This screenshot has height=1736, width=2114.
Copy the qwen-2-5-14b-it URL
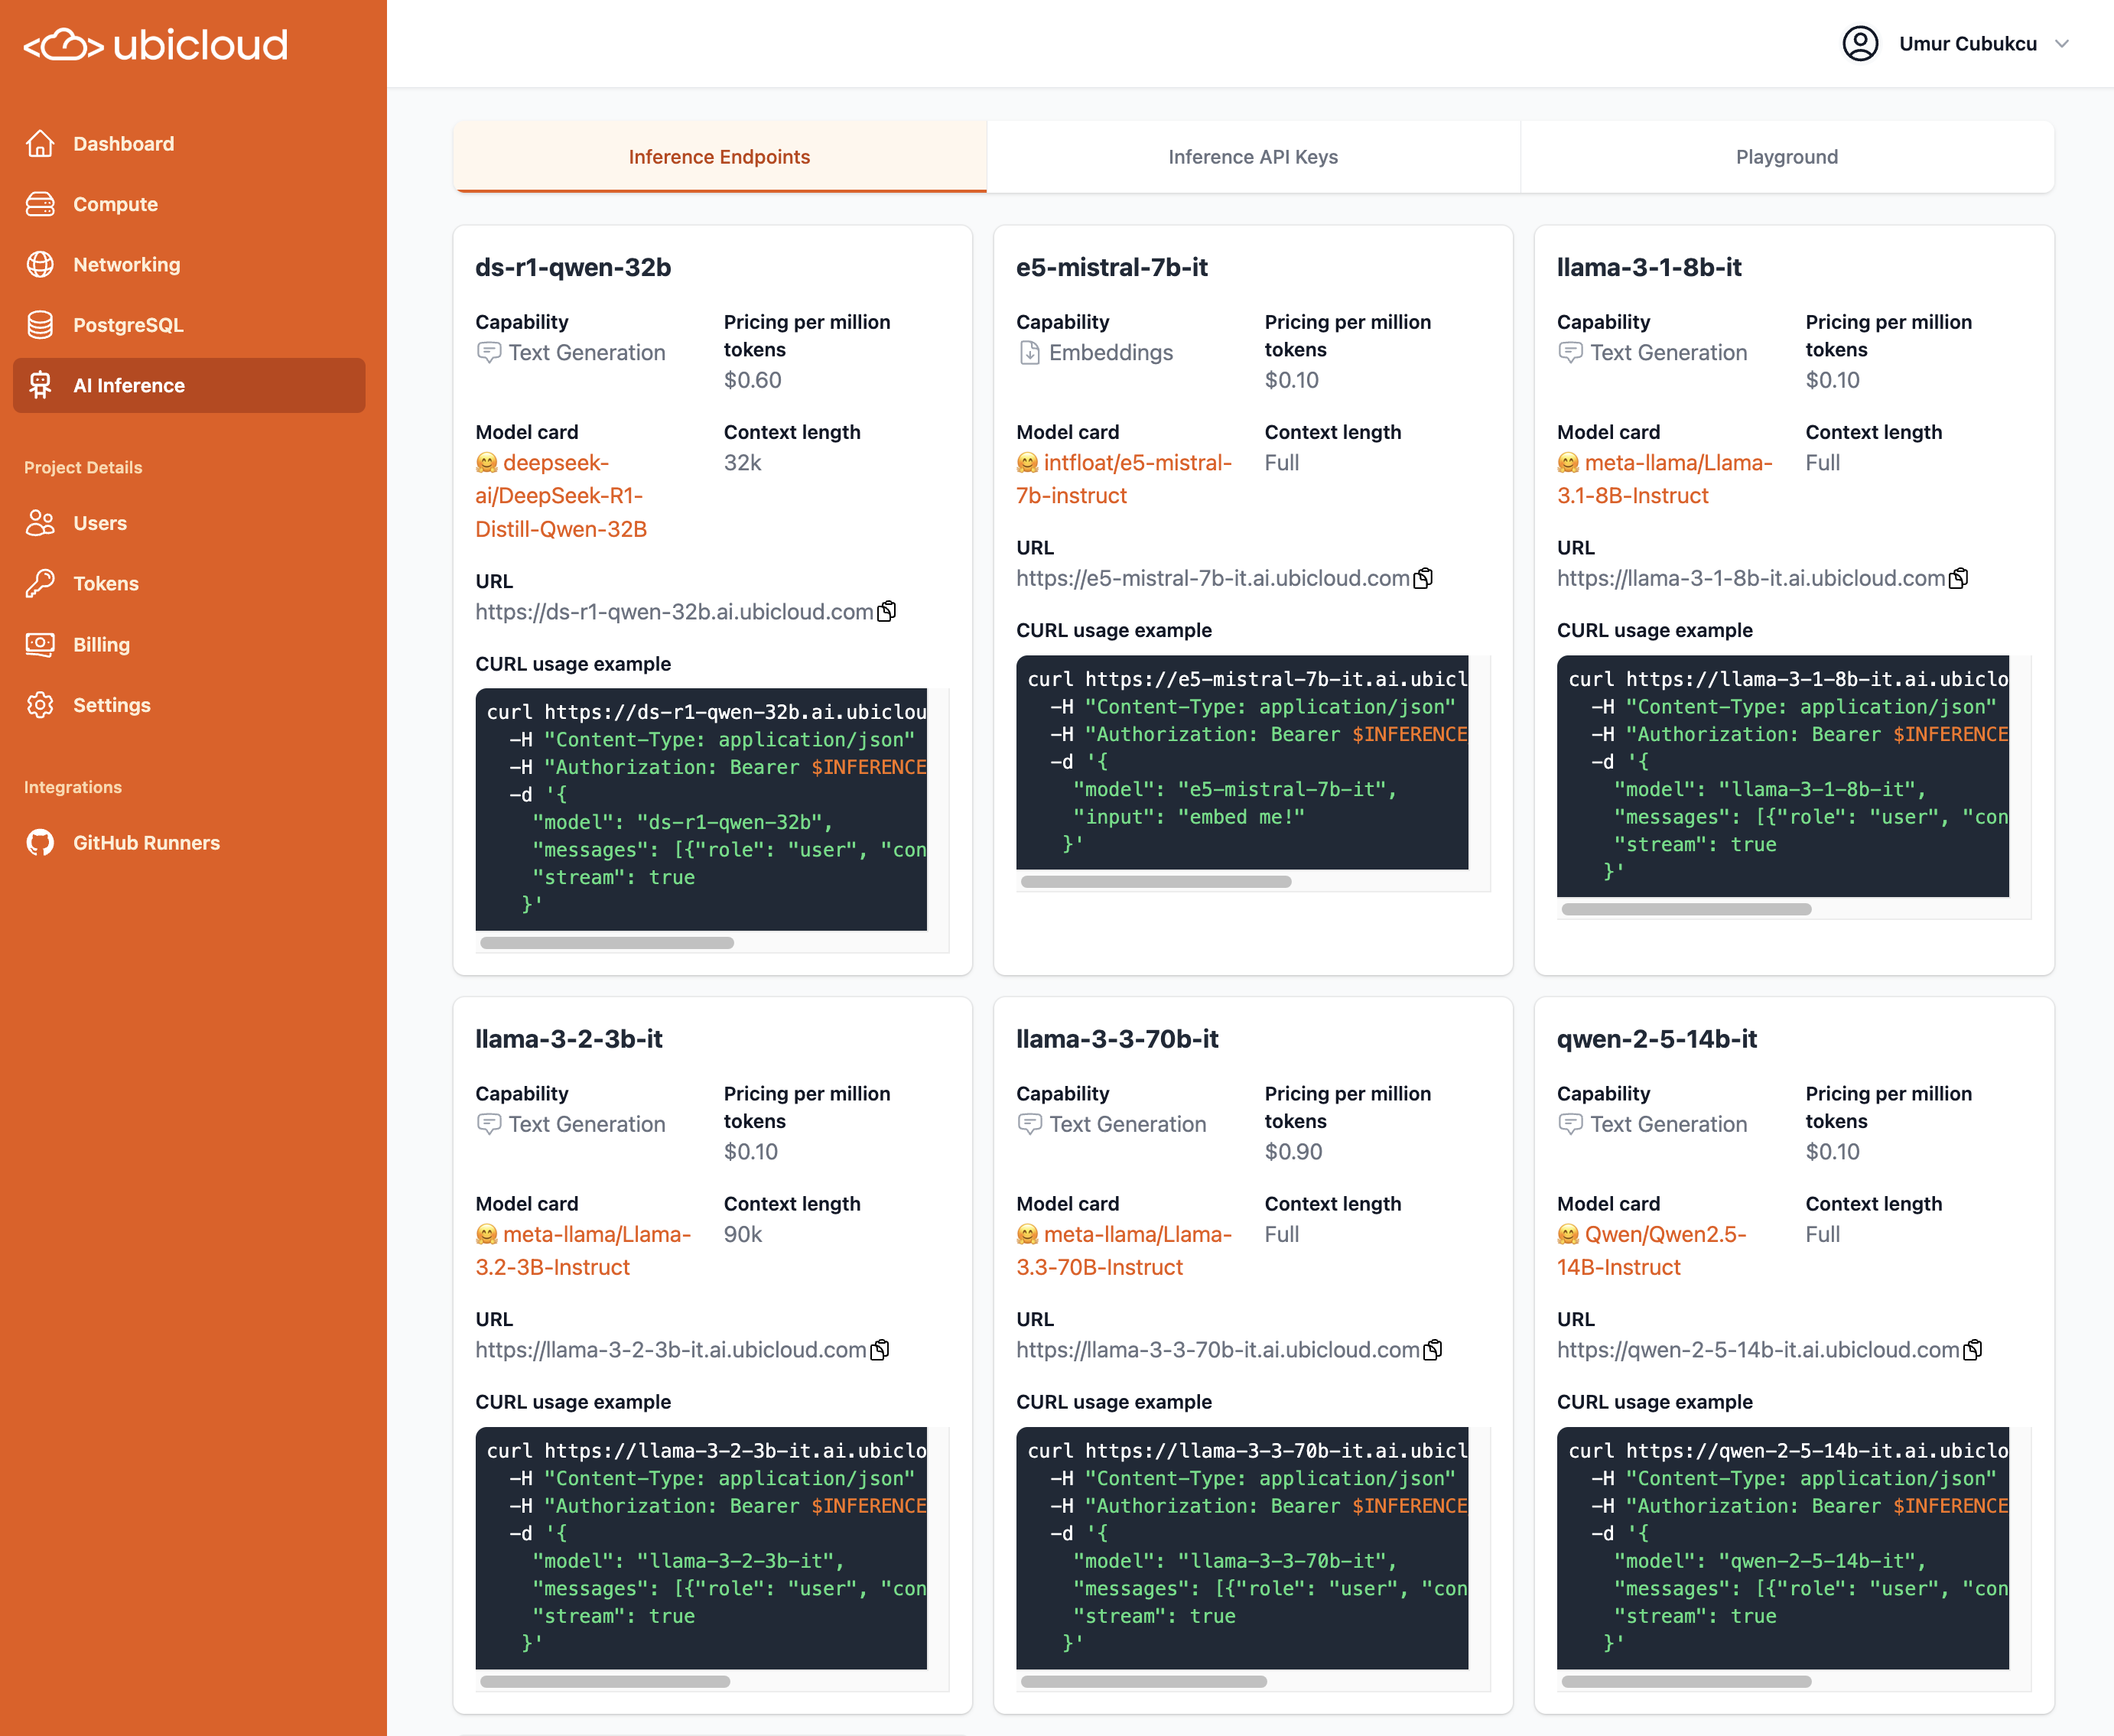pos(1973,1350)
